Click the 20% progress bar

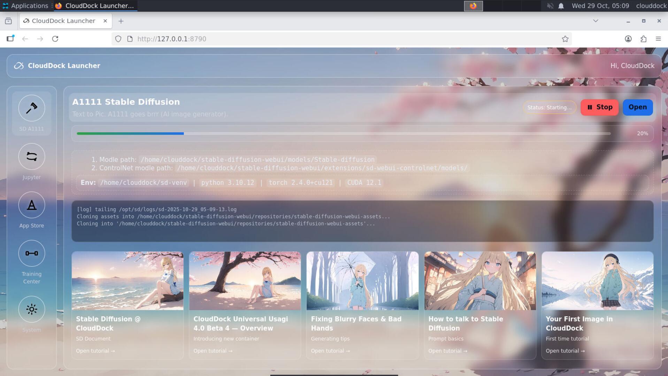(x=344, y=133)
